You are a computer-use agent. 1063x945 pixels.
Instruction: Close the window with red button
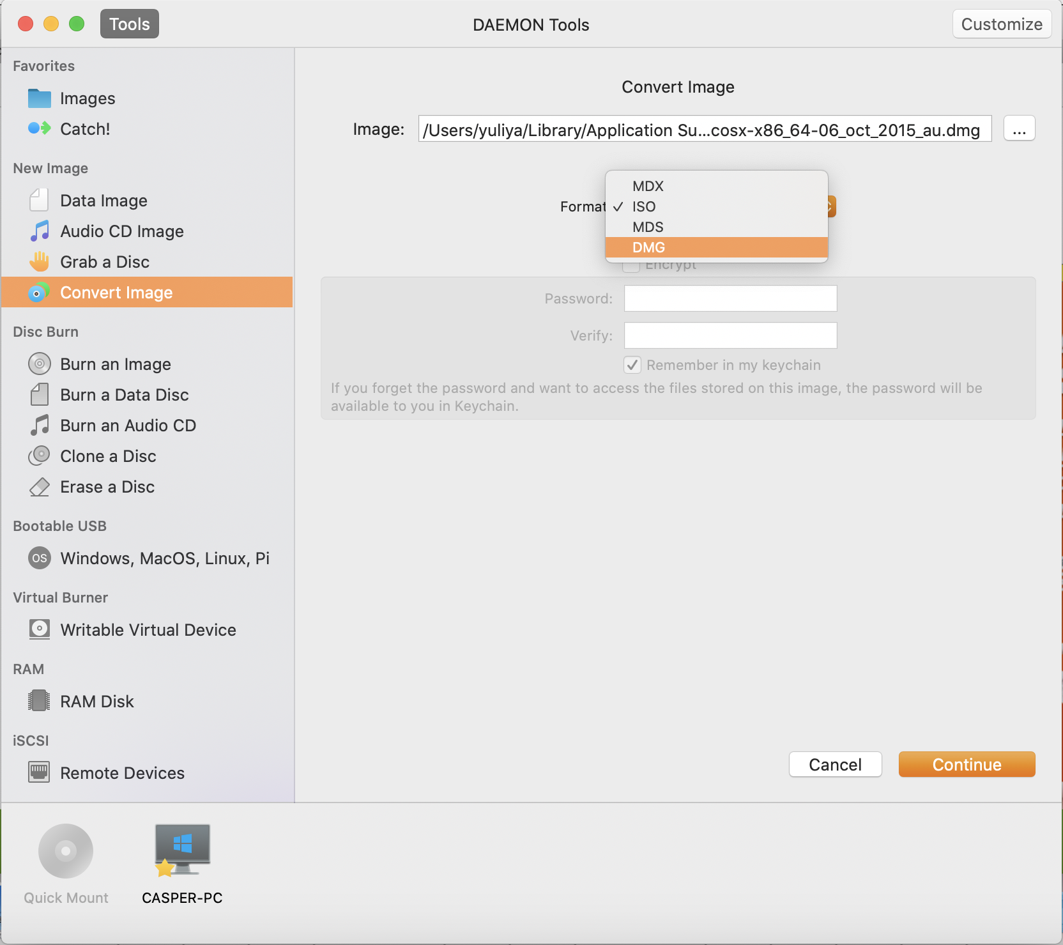point(26,24)
